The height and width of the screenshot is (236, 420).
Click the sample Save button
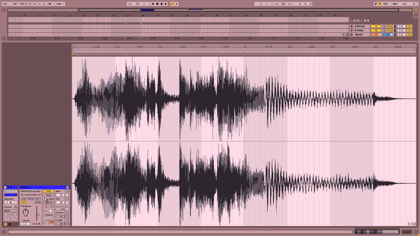tap(31, 199)
